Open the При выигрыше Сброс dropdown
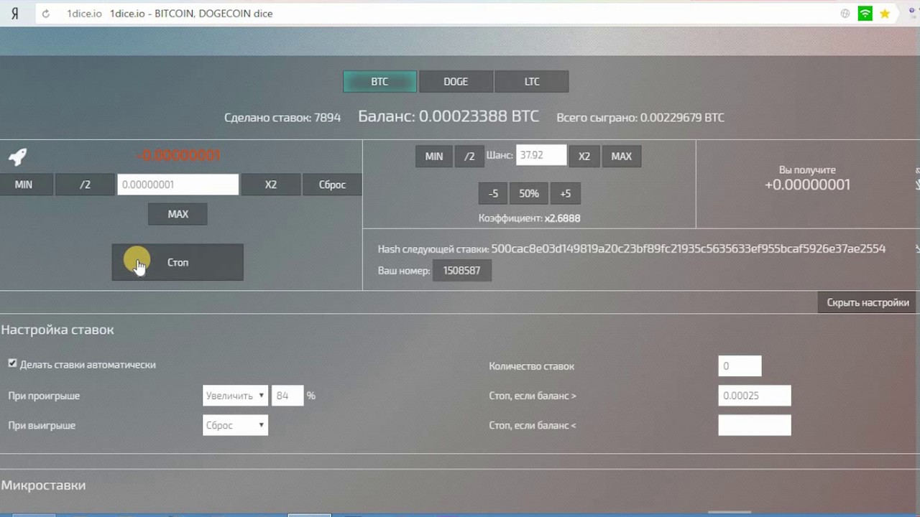 [x=235, y=425]
